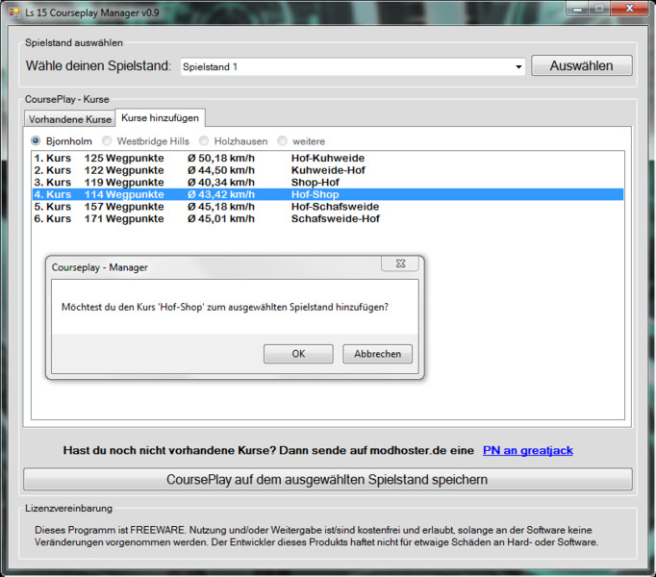Click Abbrechen to cancel the dialog
This screenshot has height=577, width=656.
[x=377, y=354]
